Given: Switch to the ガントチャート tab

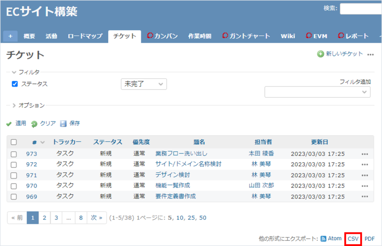Looking at the screenshot, I should click(x=246, y=36).
